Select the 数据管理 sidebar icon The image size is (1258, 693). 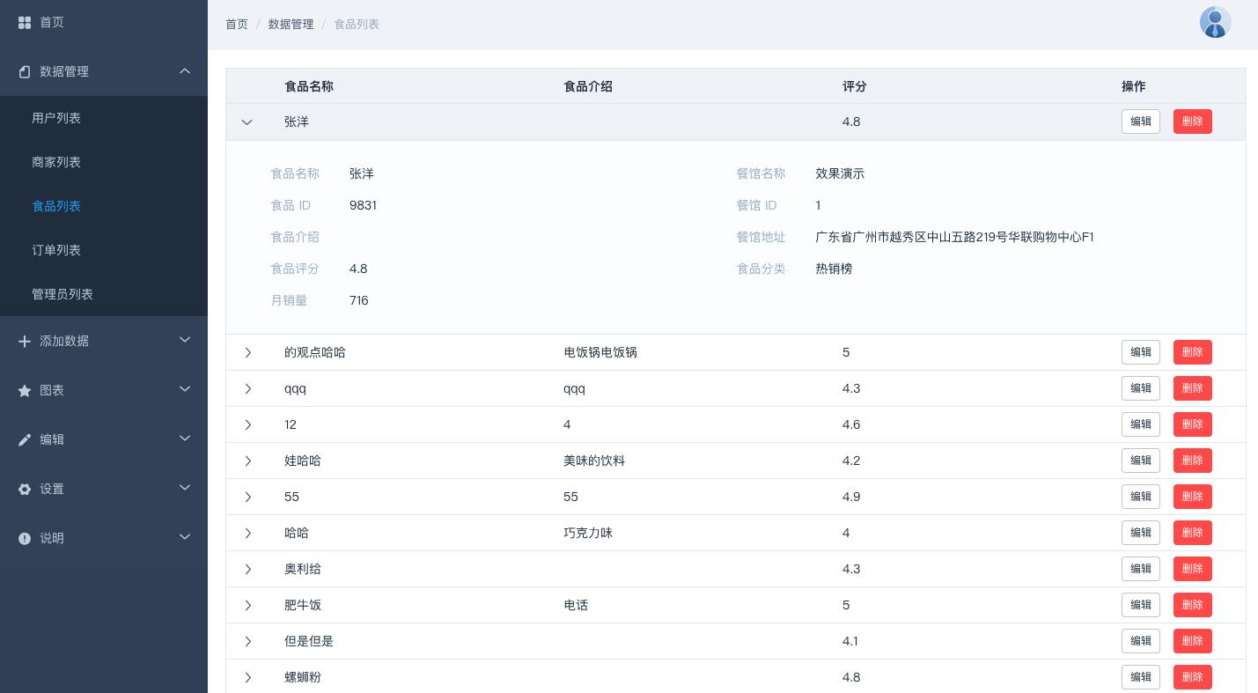25,71
